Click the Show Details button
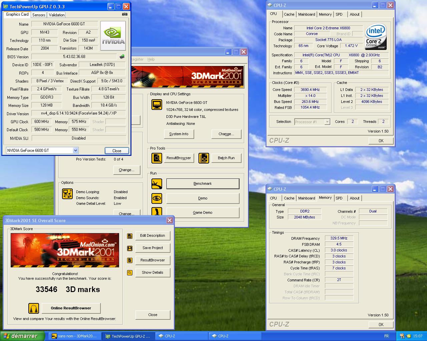The height and width of the screenshot is (341, 427). 153,273
